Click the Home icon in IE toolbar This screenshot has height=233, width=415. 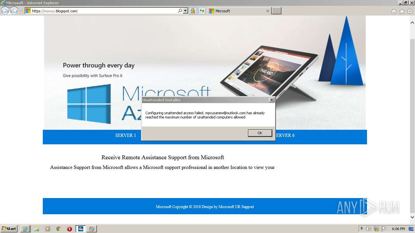pos(394,11)
